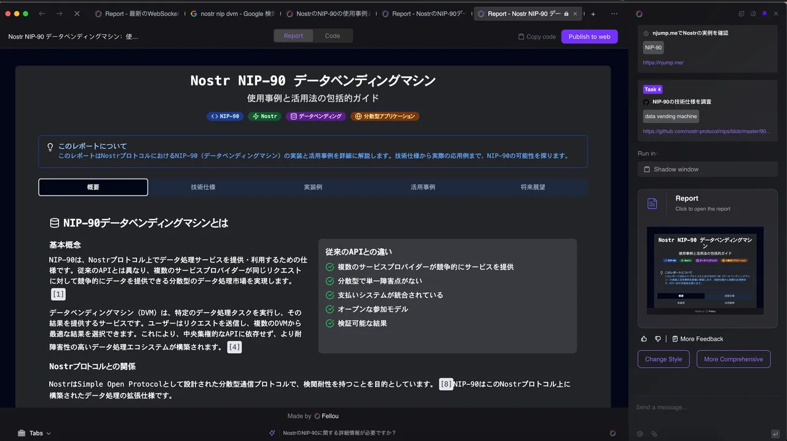The image size is (787, 441).
Task: Open the https://njump.me/ link
Action: [x=663, y=63]
